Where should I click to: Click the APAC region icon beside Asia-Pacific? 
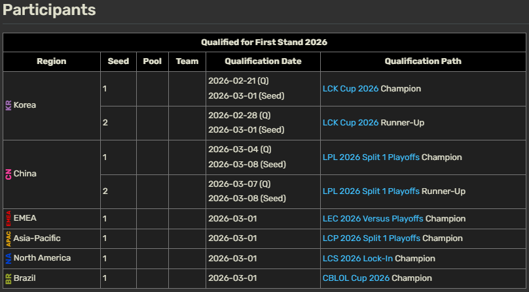point(9,238)
